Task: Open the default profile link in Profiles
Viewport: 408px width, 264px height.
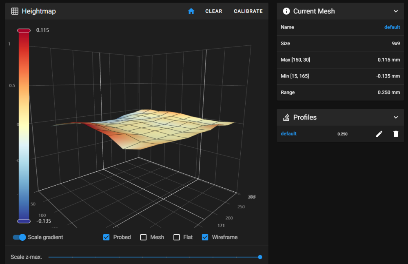Action: [288, 133]
